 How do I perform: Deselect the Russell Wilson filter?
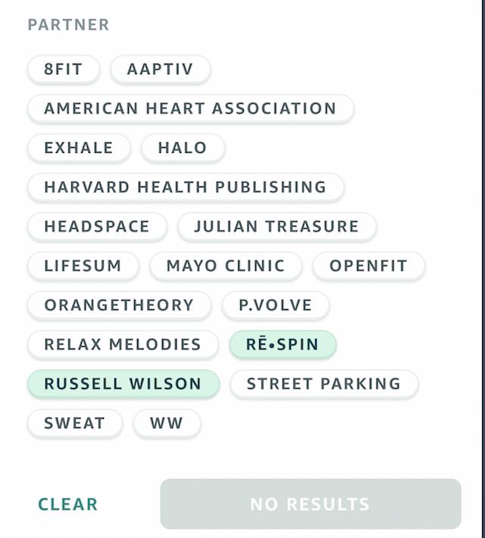click(123, 384)
